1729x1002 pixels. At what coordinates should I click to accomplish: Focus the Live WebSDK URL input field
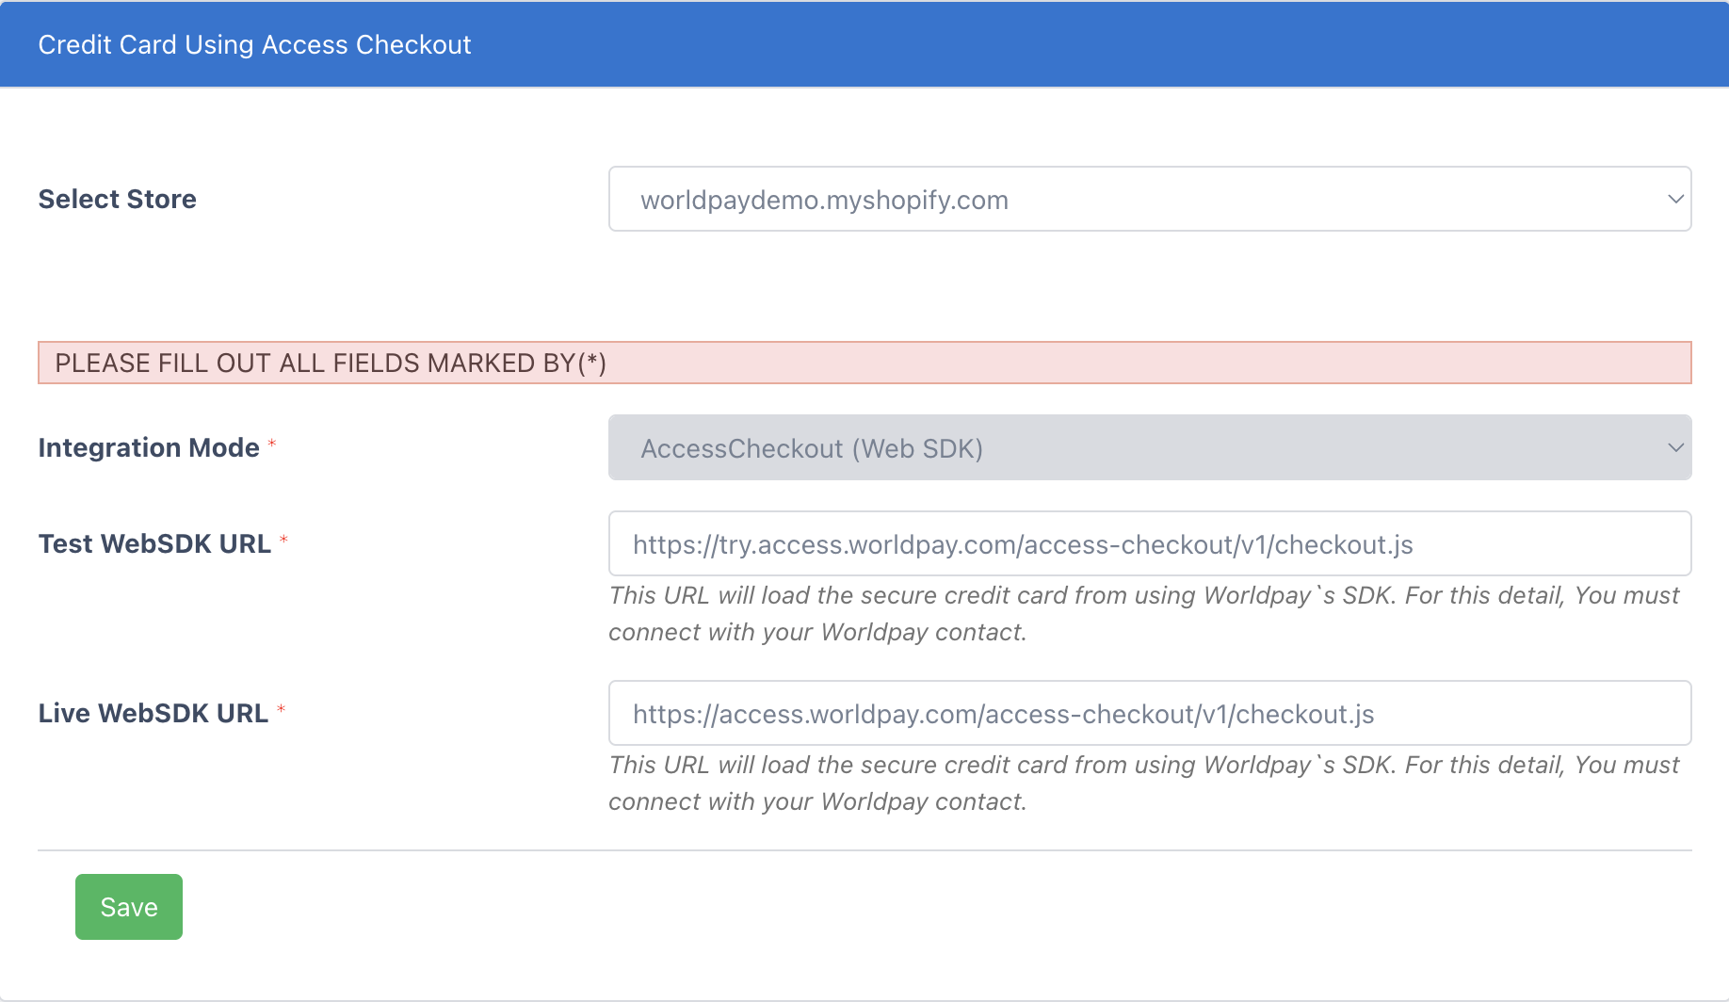(1149, 713)
